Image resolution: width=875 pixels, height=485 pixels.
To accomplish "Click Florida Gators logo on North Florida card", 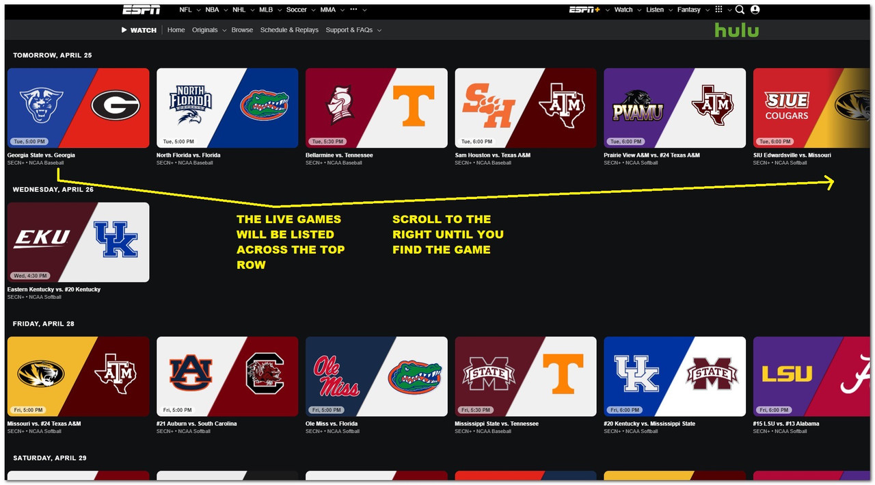I will 265,105.
